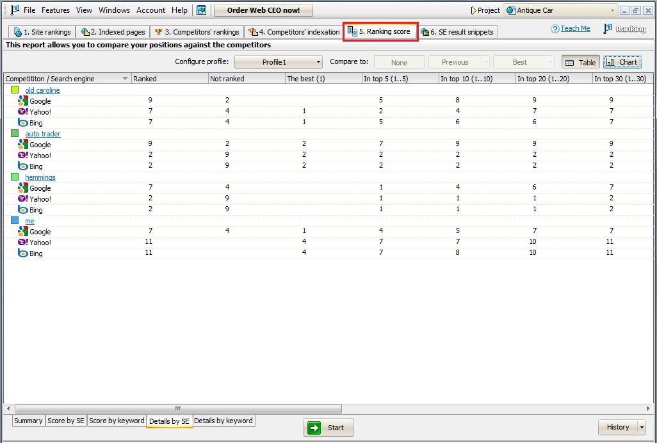The height and width of the screenshot is (443, 657).
Task: Set Compare to None
Action: (x=400, y=62)
